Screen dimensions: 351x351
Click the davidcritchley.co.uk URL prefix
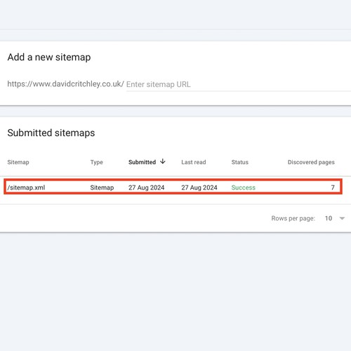click(66, 84)
